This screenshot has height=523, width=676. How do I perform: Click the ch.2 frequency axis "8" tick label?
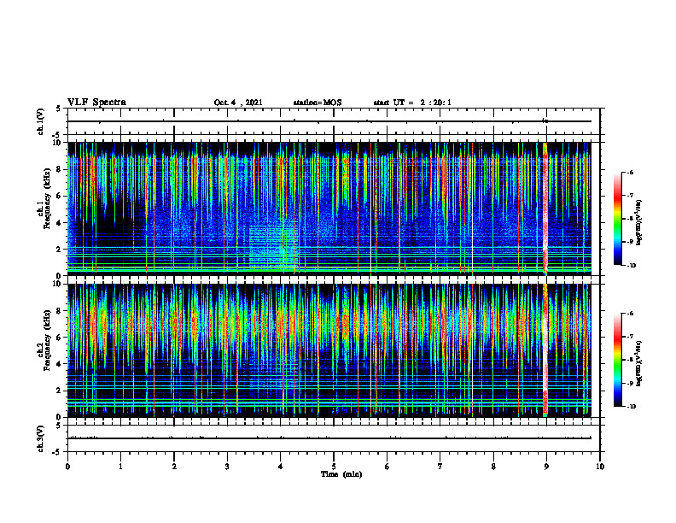(60, 311)
